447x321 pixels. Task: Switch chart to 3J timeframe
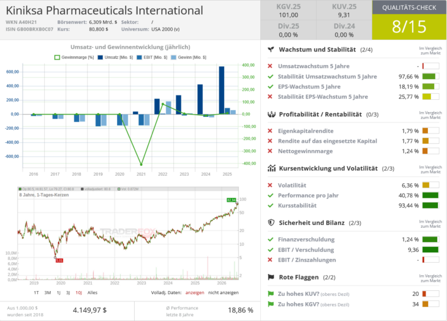tap(68, 292)
